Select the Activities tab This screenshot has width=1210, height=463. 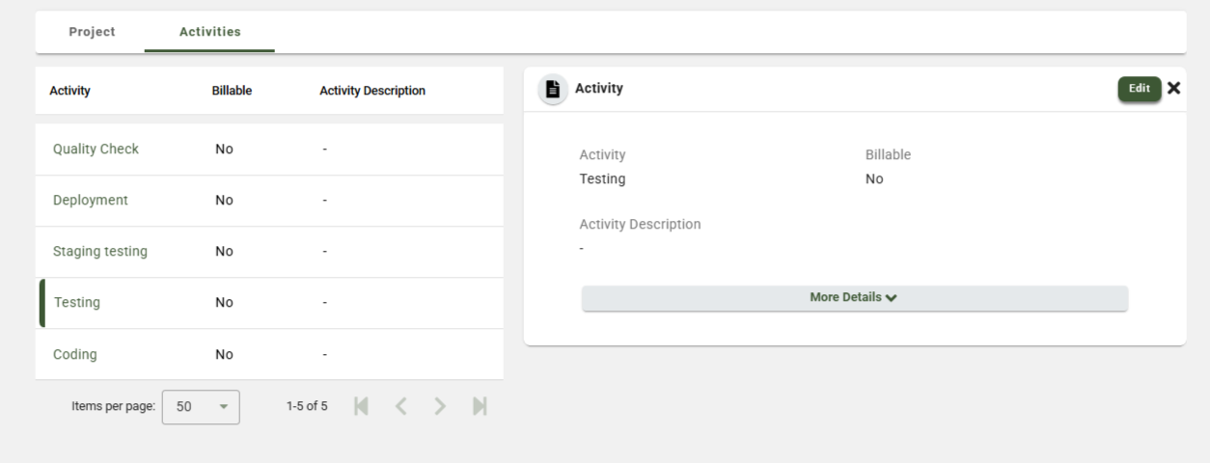tap(209, 32)
